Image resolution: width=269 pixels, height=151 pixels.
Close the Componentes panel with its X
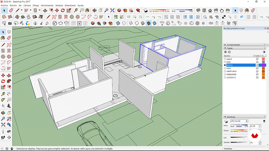264,45
